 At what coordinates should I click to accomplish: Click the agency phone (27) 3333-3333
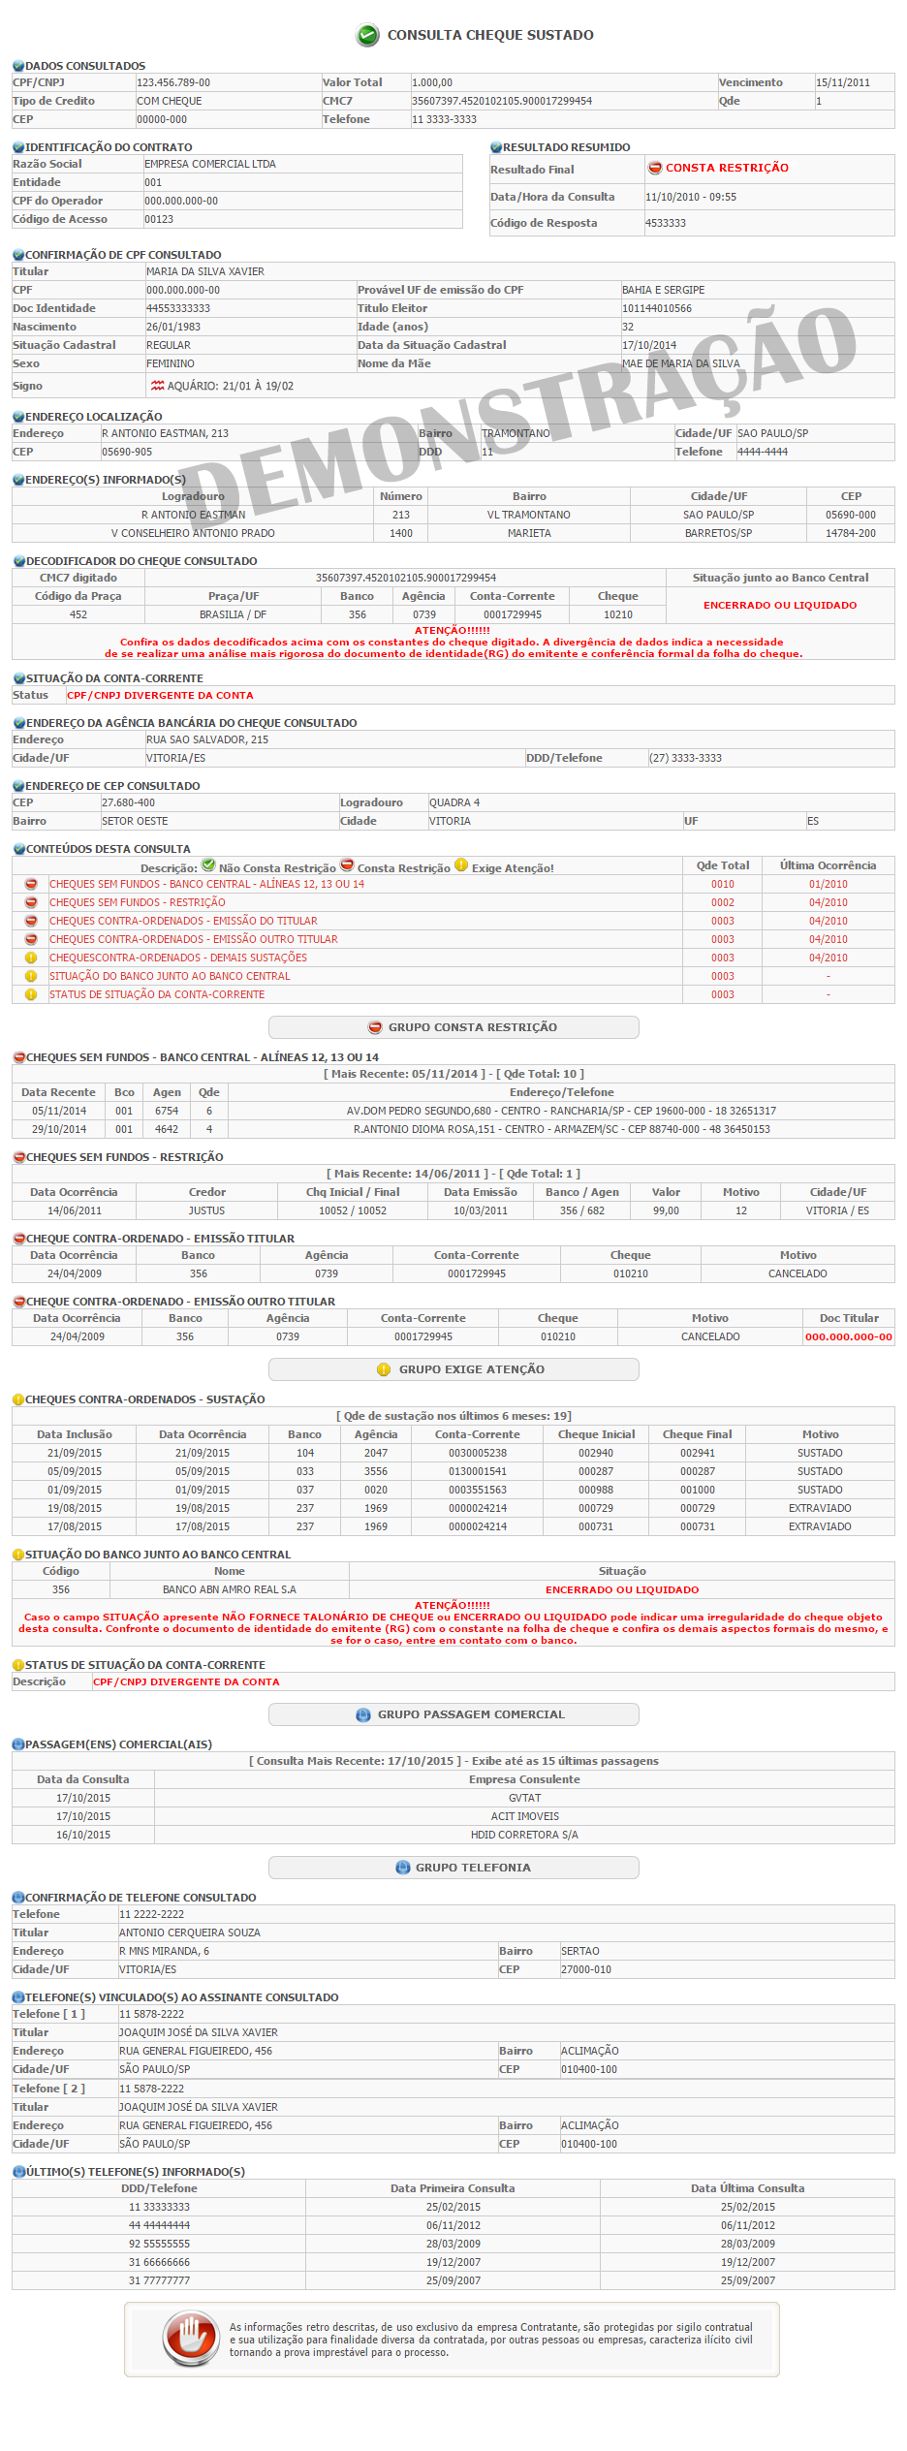(x=685, y=759)
